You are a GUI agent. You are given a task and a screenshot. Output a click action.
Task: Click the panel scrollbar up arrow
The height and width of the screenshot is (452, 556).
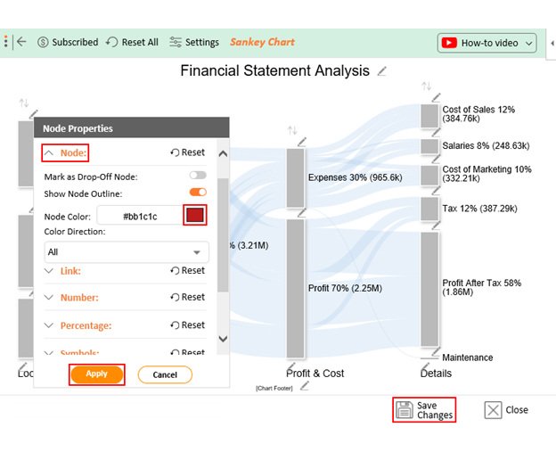pyautogui.click(x=223, y=154)
